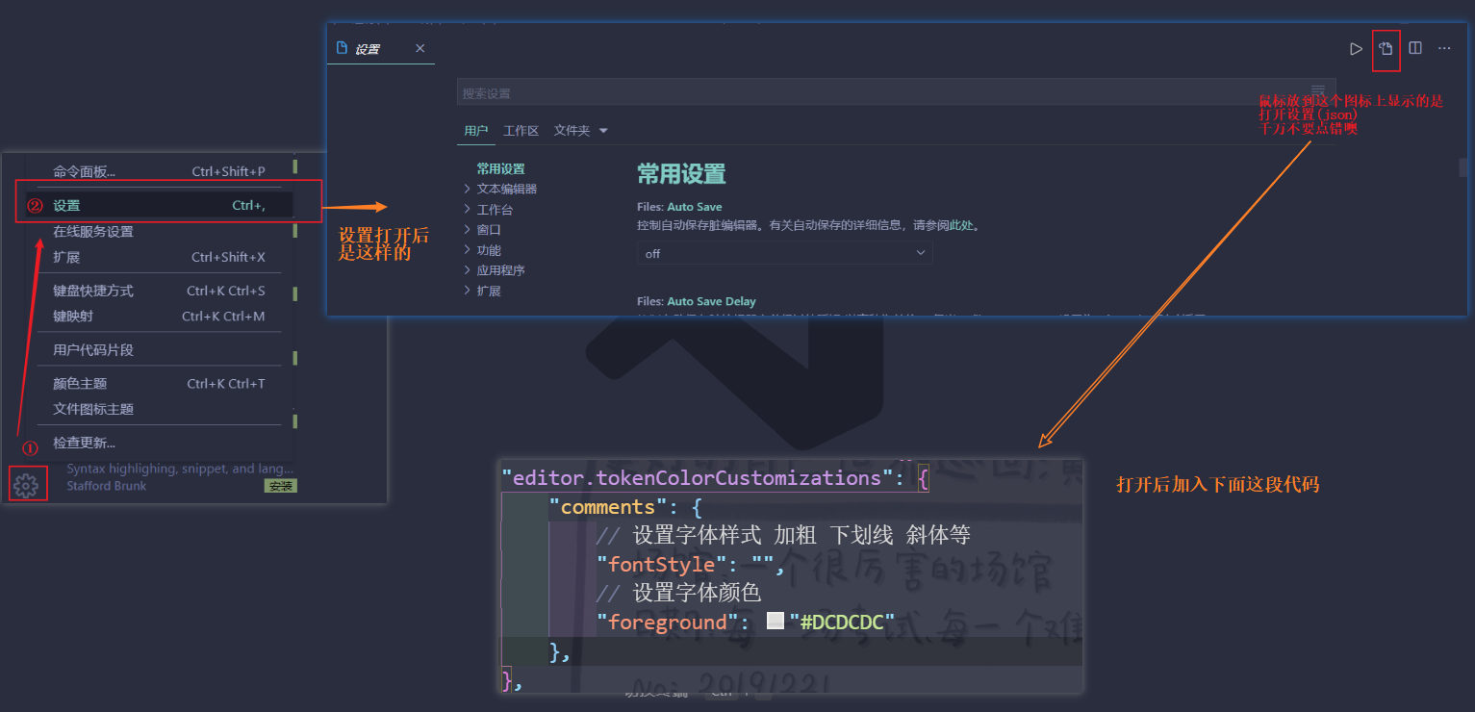Screen dimensions: 1475x712
Task: Choose 颜色主题 menu entry
Action: (159, 383)
